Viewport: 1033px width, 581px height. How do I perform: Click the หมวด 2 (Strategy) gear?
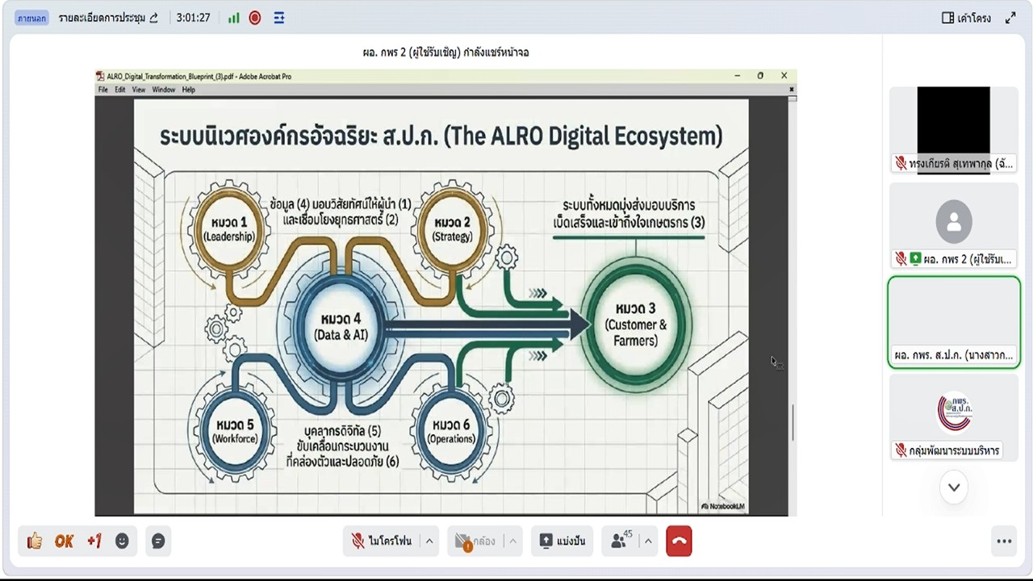pyautogui.click(x=452, y=229)
